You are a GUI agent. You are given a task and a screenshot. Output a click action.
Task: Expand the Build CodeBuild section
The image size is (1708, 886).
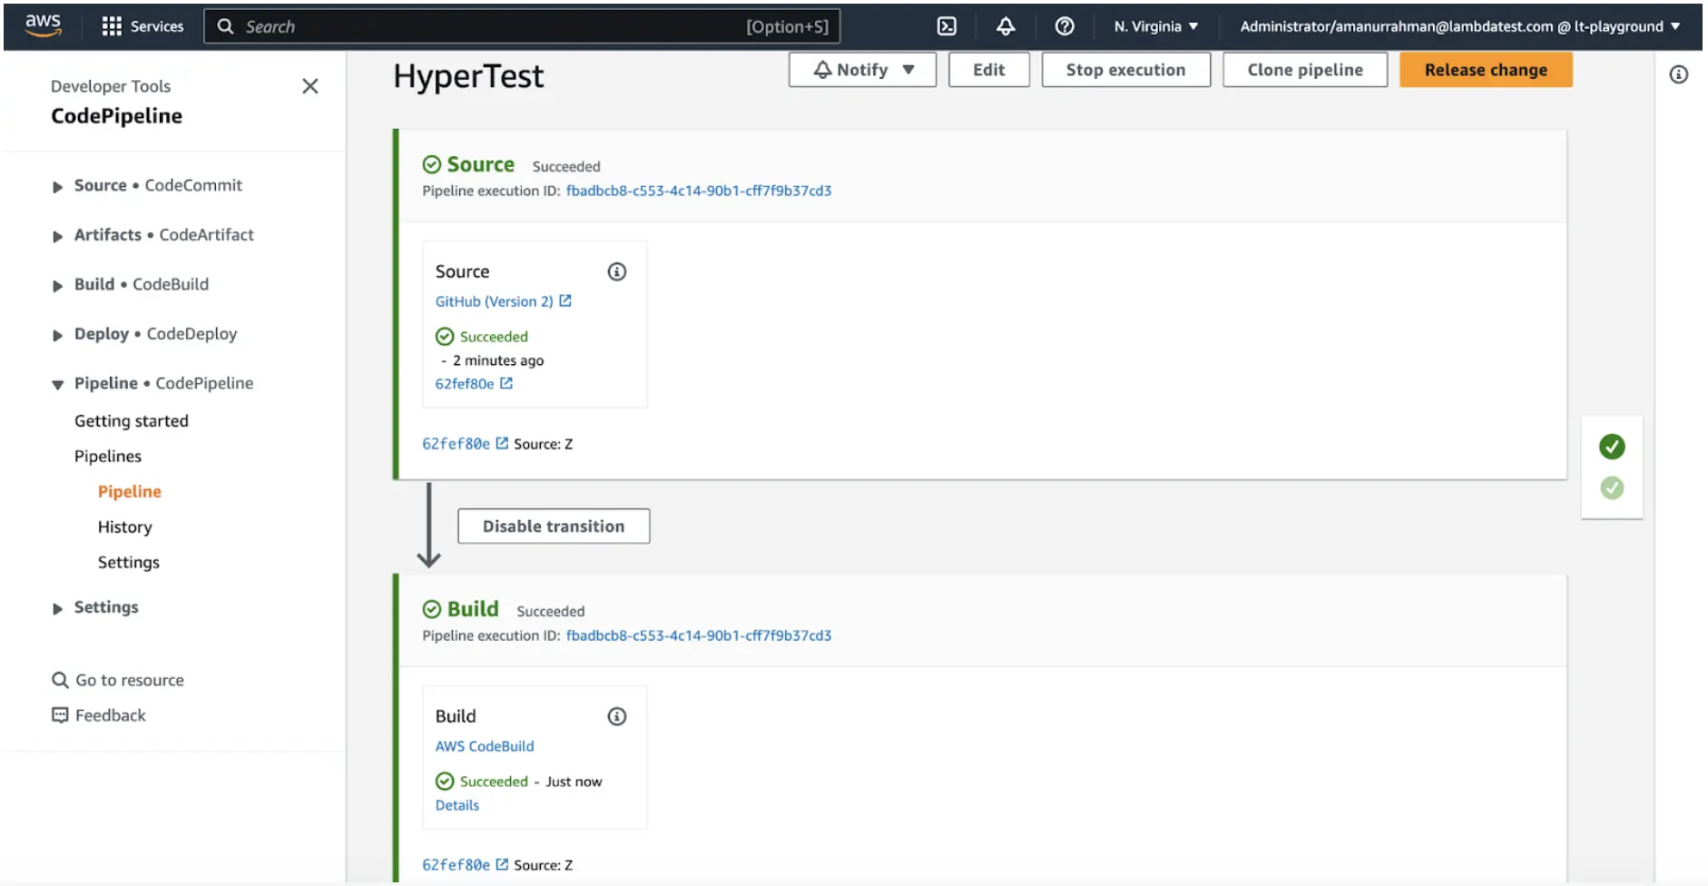pos(57,285)
